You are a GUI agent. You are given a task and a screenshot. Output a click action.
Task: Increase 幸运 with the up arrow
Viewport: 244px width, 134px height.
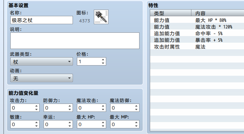coord(70,122)
